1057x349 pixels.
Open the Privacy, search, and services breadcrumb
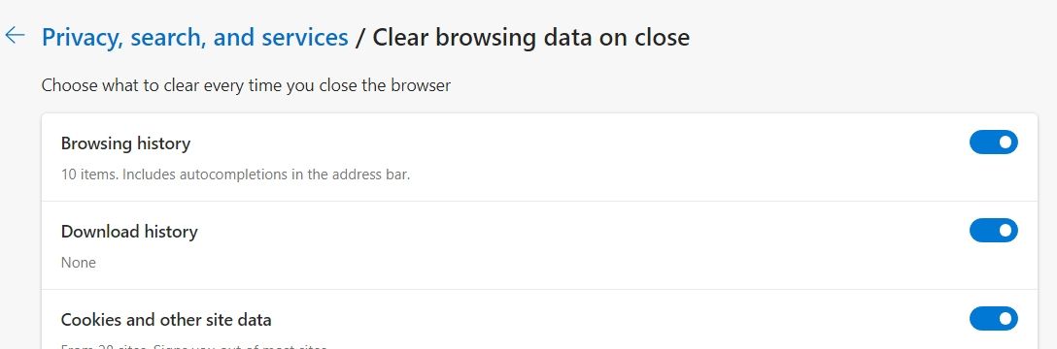click(195, 37)
